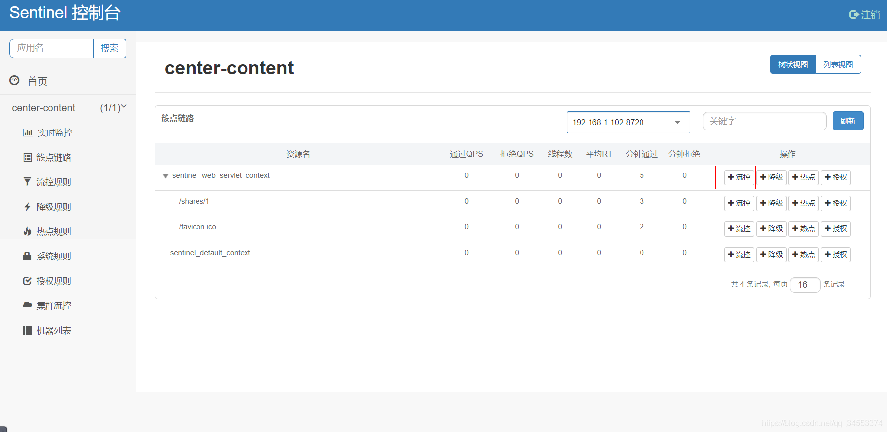Add 热点 rule for /shares/1
Image resolution: width=887 pixels, height=432 pixels.
[x=803, y=203]
